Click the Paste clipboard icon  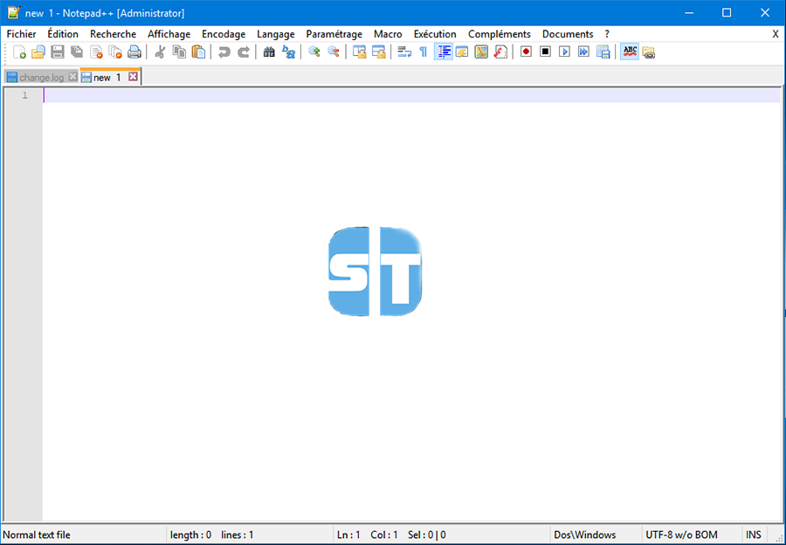pyautogui.click(x=198, y=52)
